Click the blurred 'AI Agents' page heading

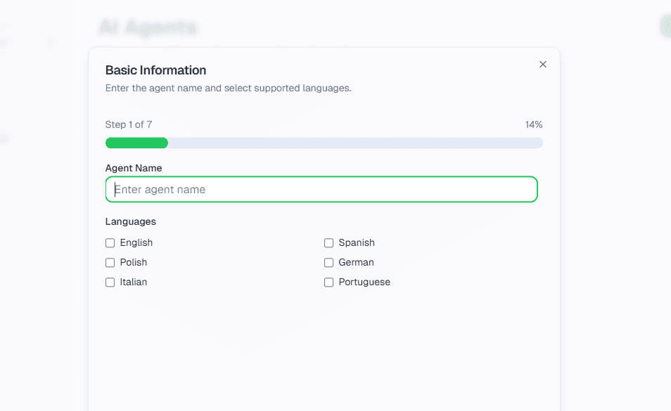coord(147,27)
